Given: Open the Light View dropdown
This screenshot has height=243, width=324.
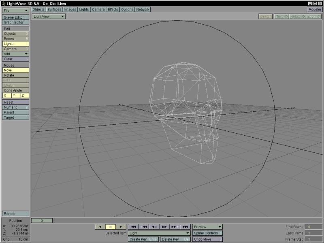Looking at the screenshot, I should 49,17.
